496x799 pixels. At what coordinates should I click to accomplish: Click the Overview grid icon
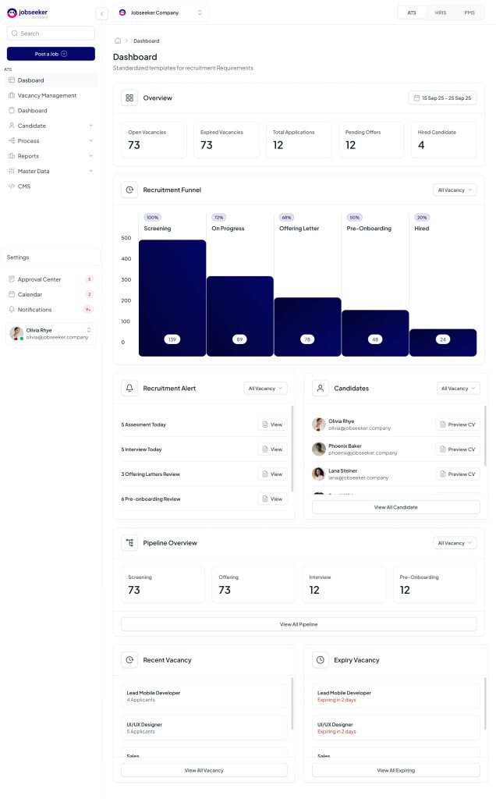[129, 98]
